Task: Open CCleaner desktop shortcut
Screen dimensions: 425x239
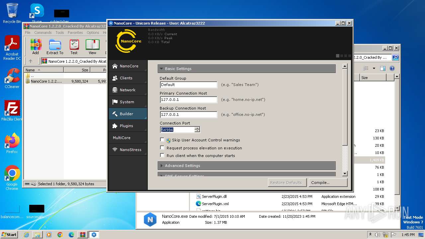Action: click(x=12, y=78)
